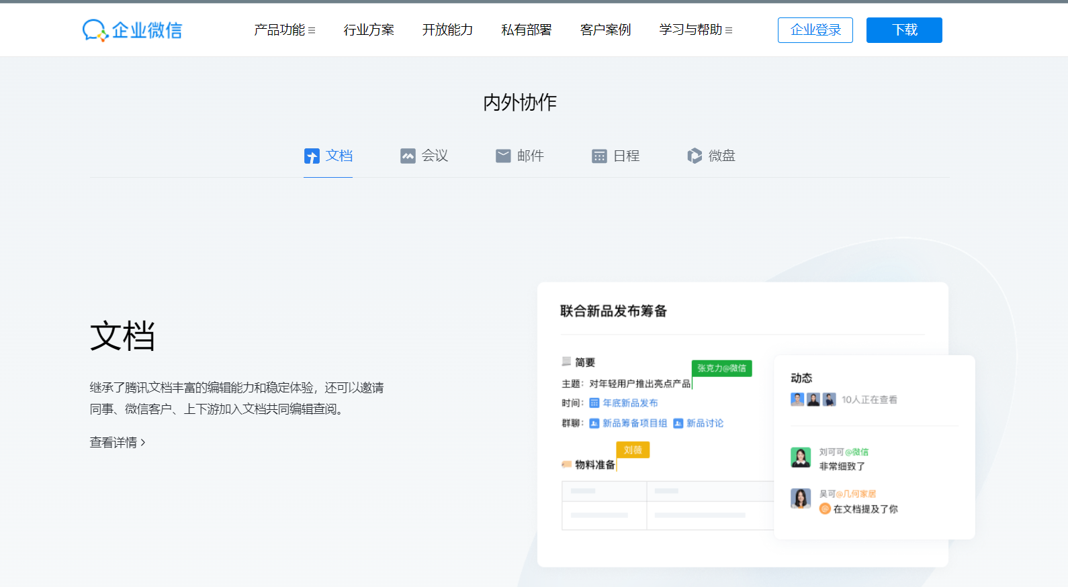Expand the 学习与帮助 menu

pyautogui.click(x=696, y=30)
